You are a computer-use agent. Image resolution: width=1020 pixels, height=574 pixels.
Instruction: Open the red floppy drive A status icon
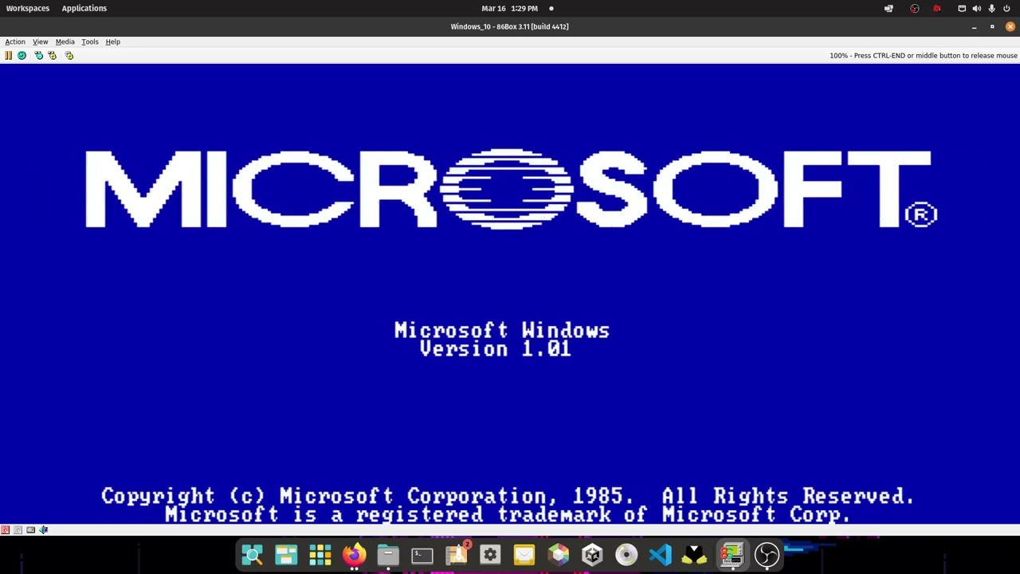click(5, 529)
